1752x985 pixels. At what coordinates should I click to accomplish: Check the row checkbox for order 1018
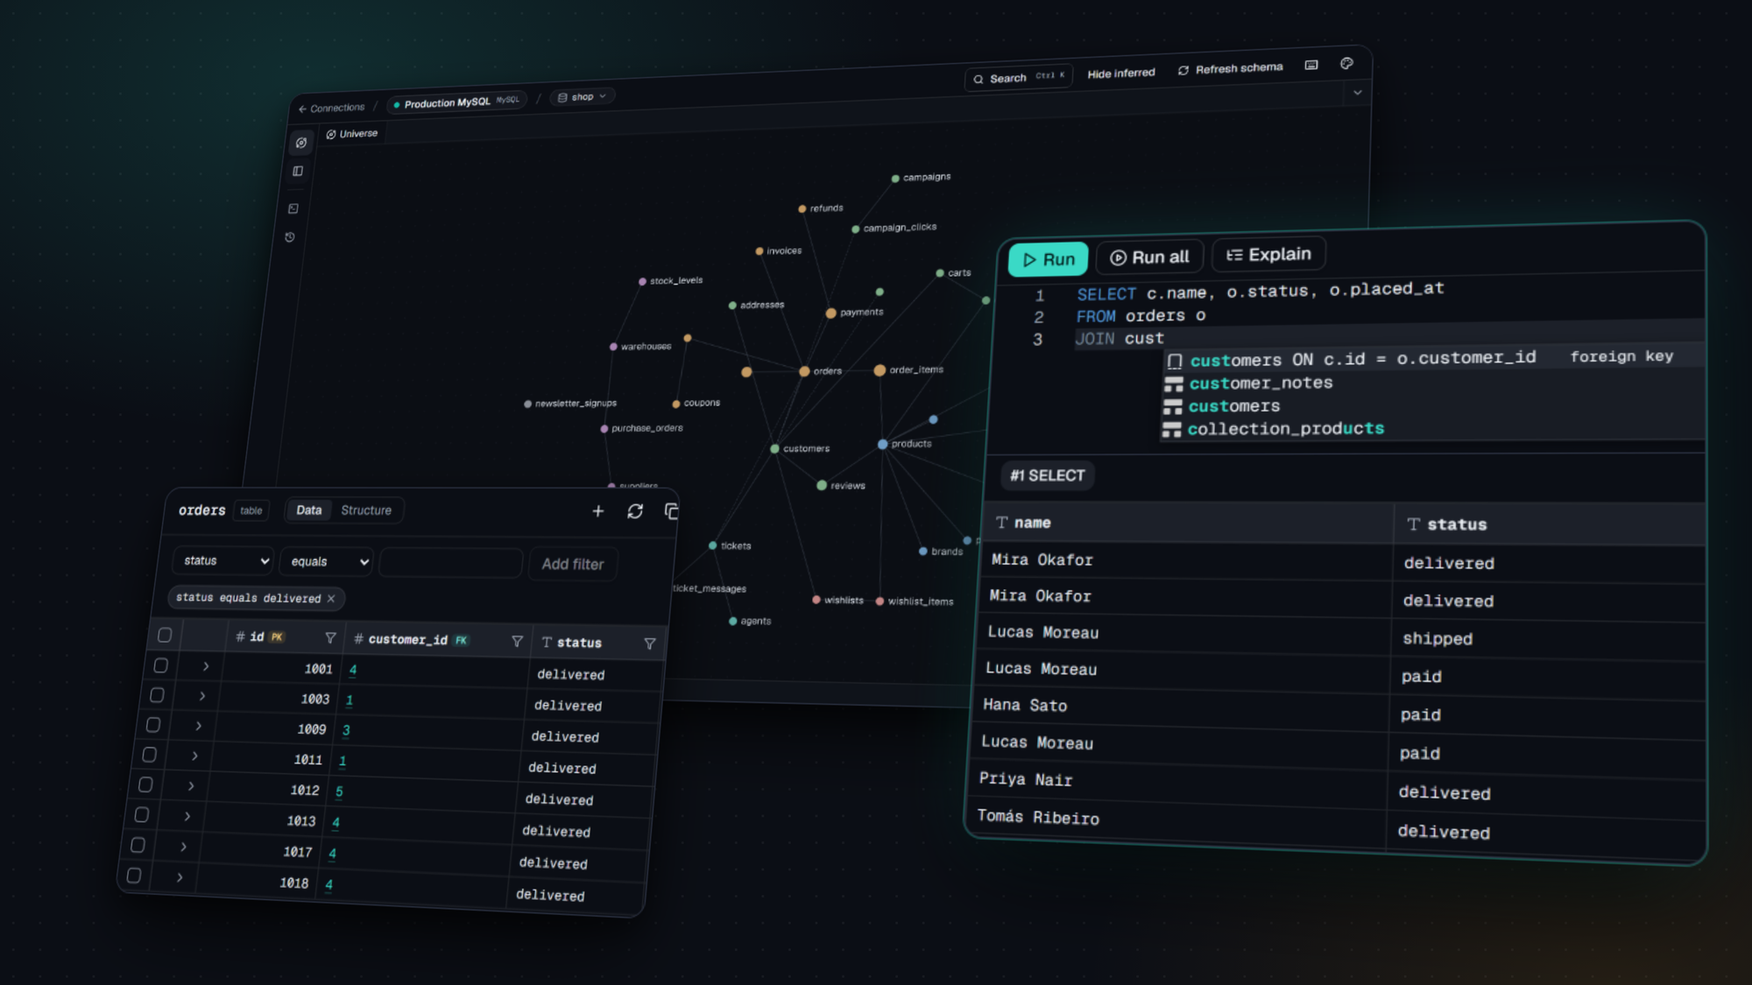pos(134,876)
